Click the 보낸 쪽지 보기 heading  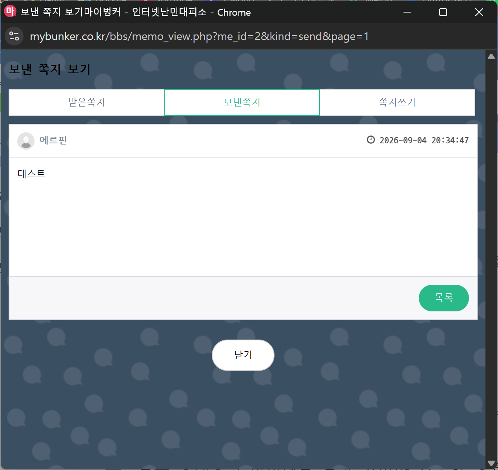coord(50,69)
